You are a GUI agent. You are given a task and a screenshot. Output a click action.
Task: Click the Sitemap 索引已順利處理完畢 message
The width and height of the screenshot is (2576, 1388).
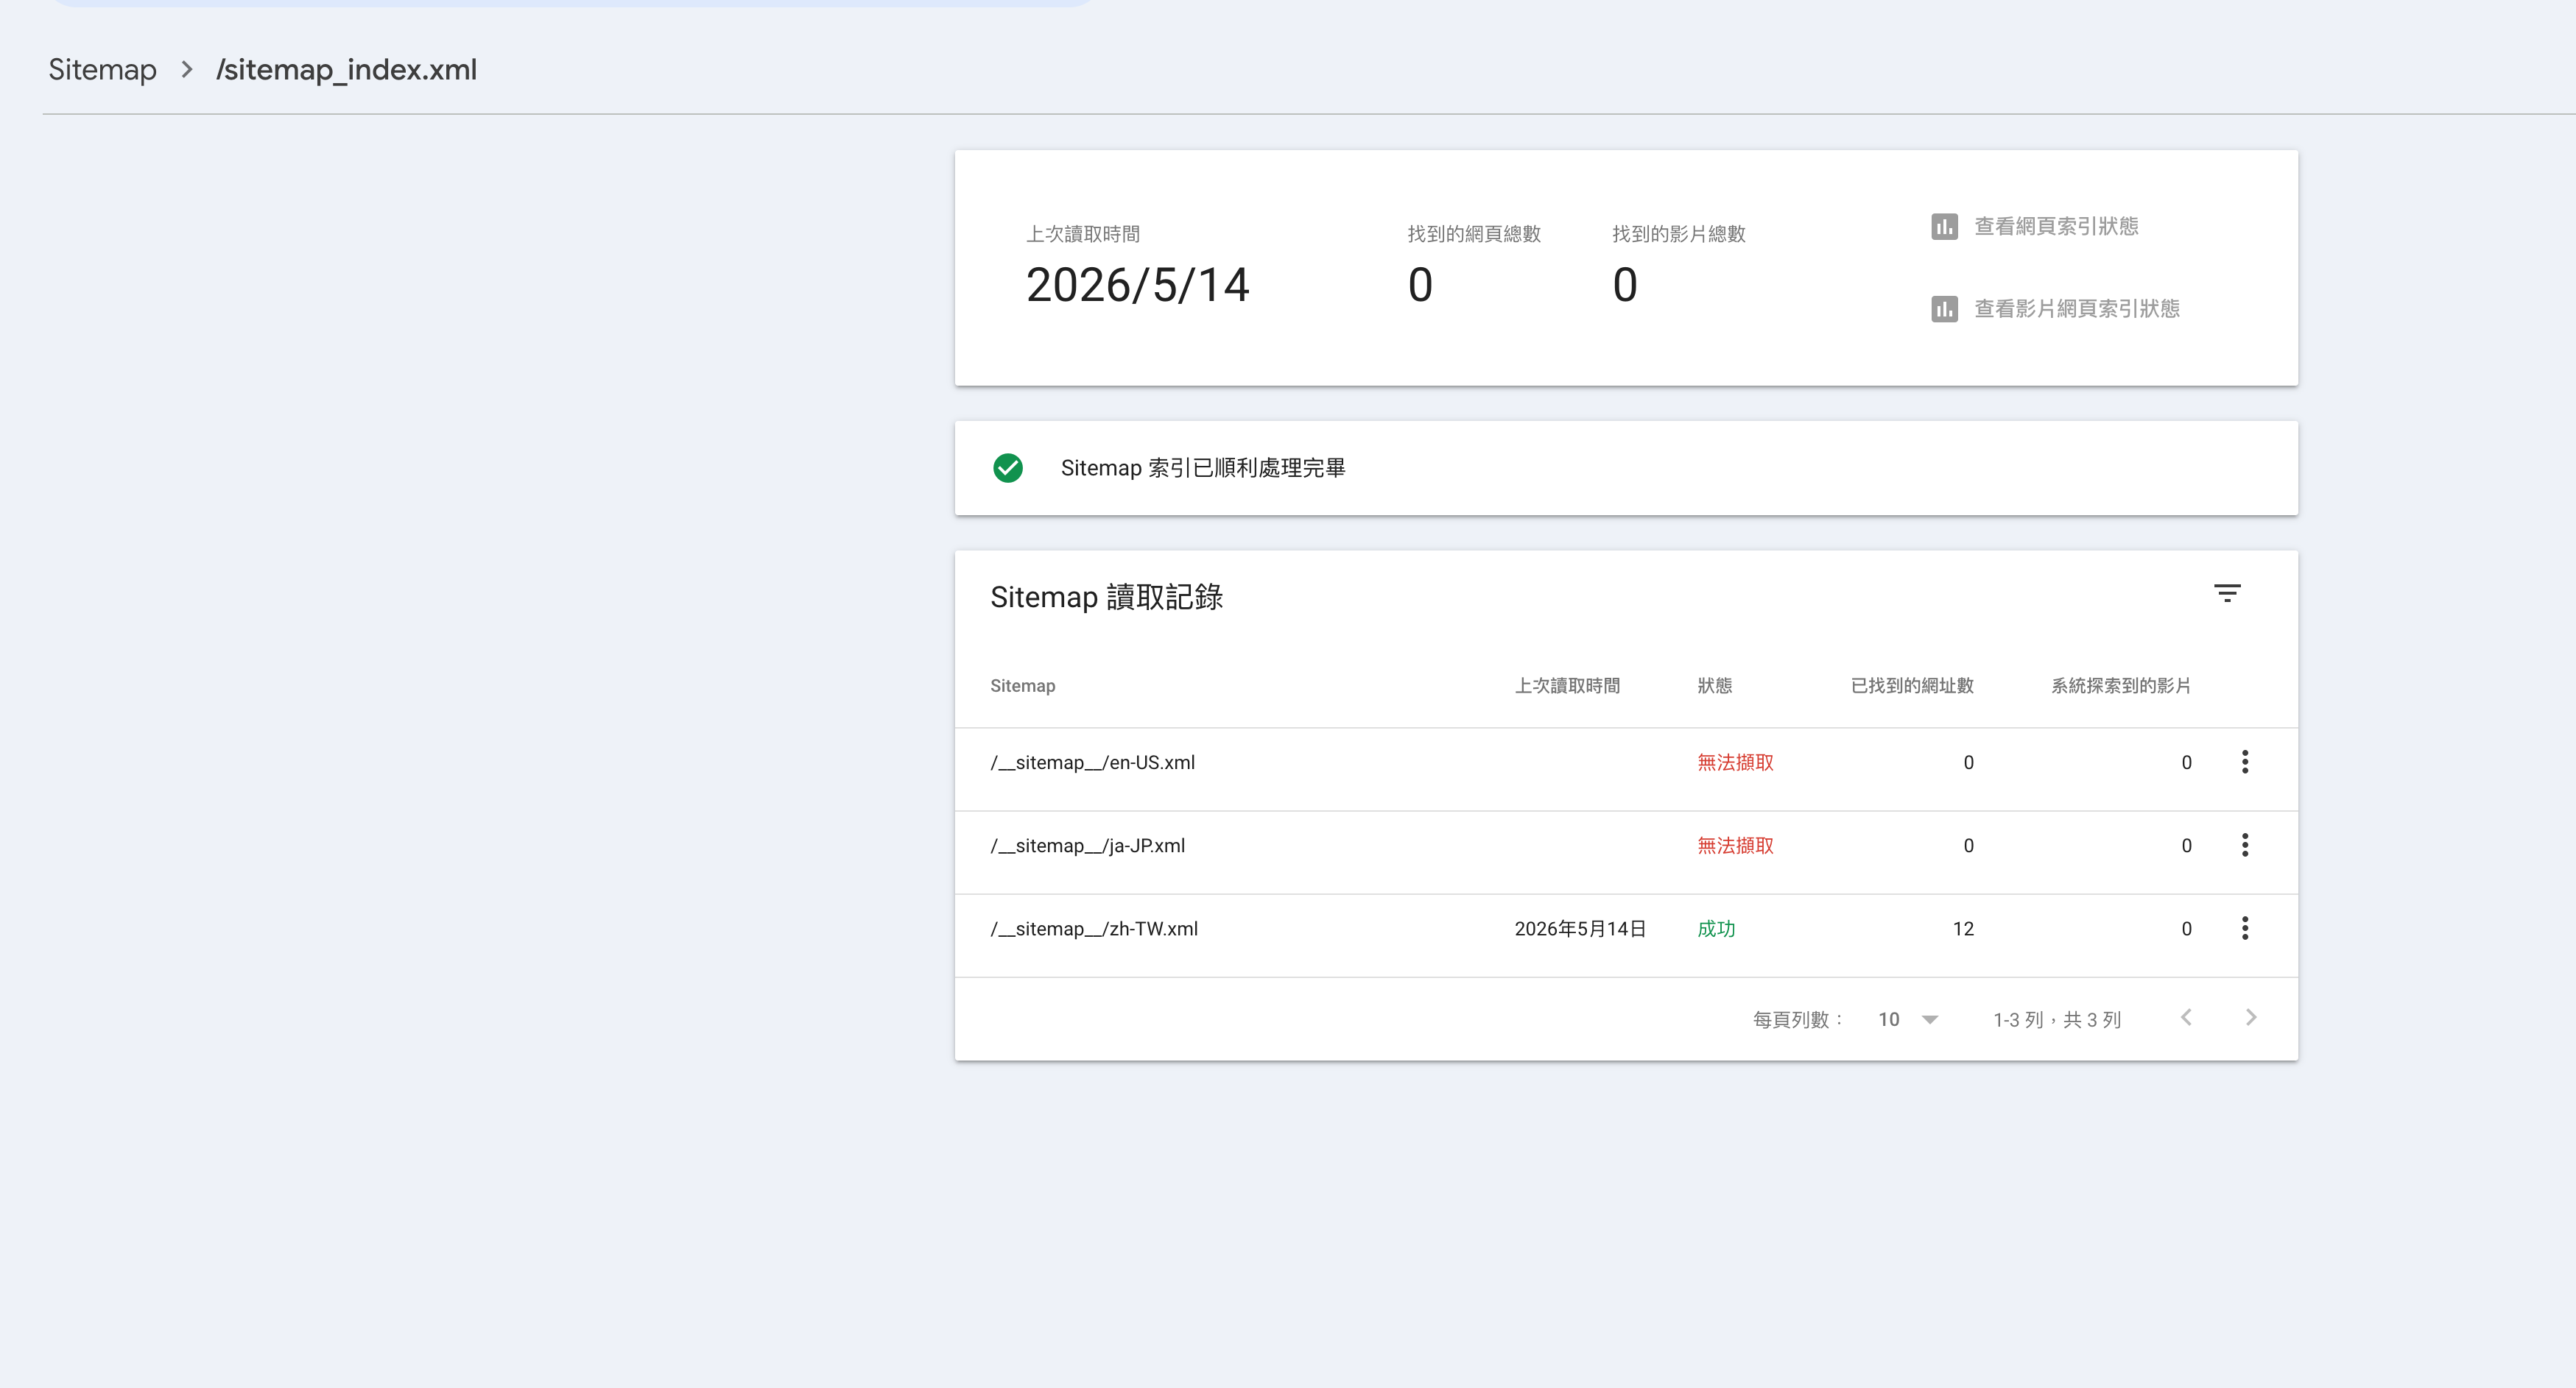pyautogui.click(x=1203, y=467)
